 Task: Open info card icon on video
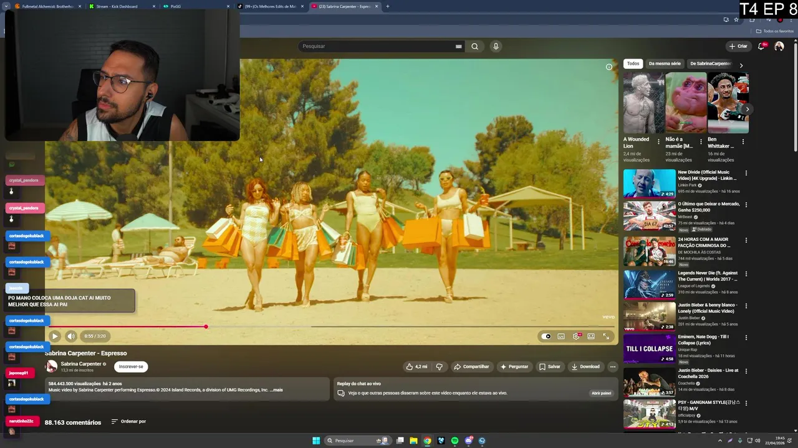[x=609, y=67]
